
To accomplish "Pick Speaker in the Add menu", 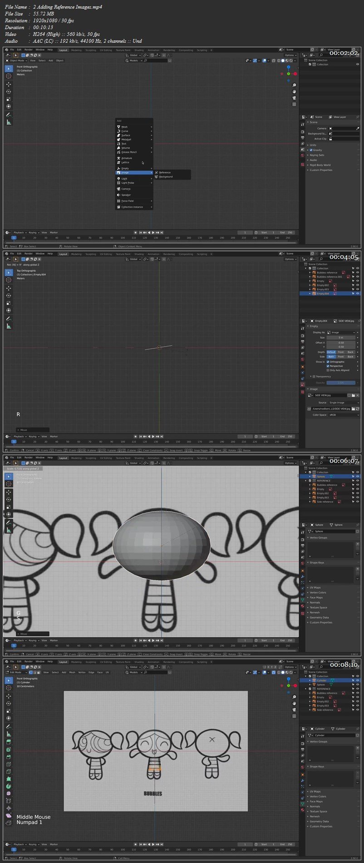I will tap(134, 195).
